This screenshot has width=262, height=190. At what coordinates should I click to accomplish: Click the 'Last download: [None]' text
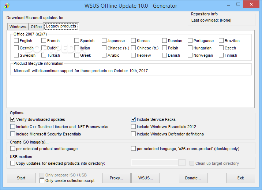point(211,21)
